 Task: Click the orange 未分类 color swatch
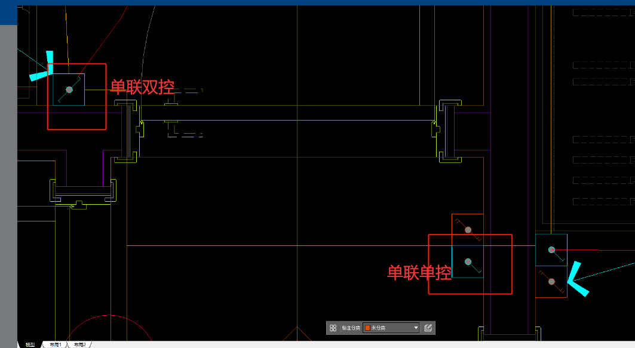[x=368, y=328]
